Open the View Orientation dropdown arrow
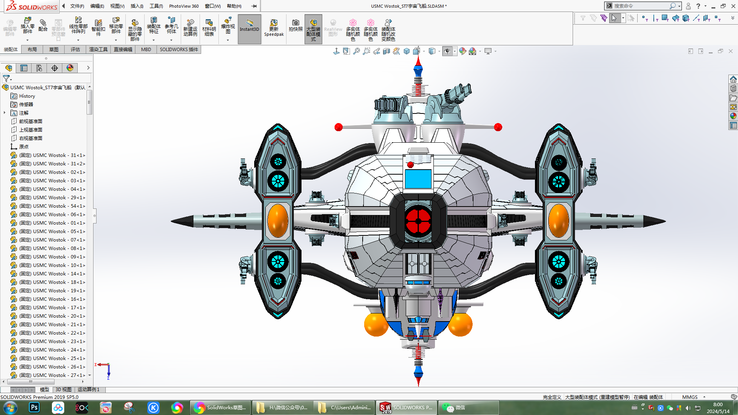Viewport: 738px width, 415px height. click(x=424, y=51)
